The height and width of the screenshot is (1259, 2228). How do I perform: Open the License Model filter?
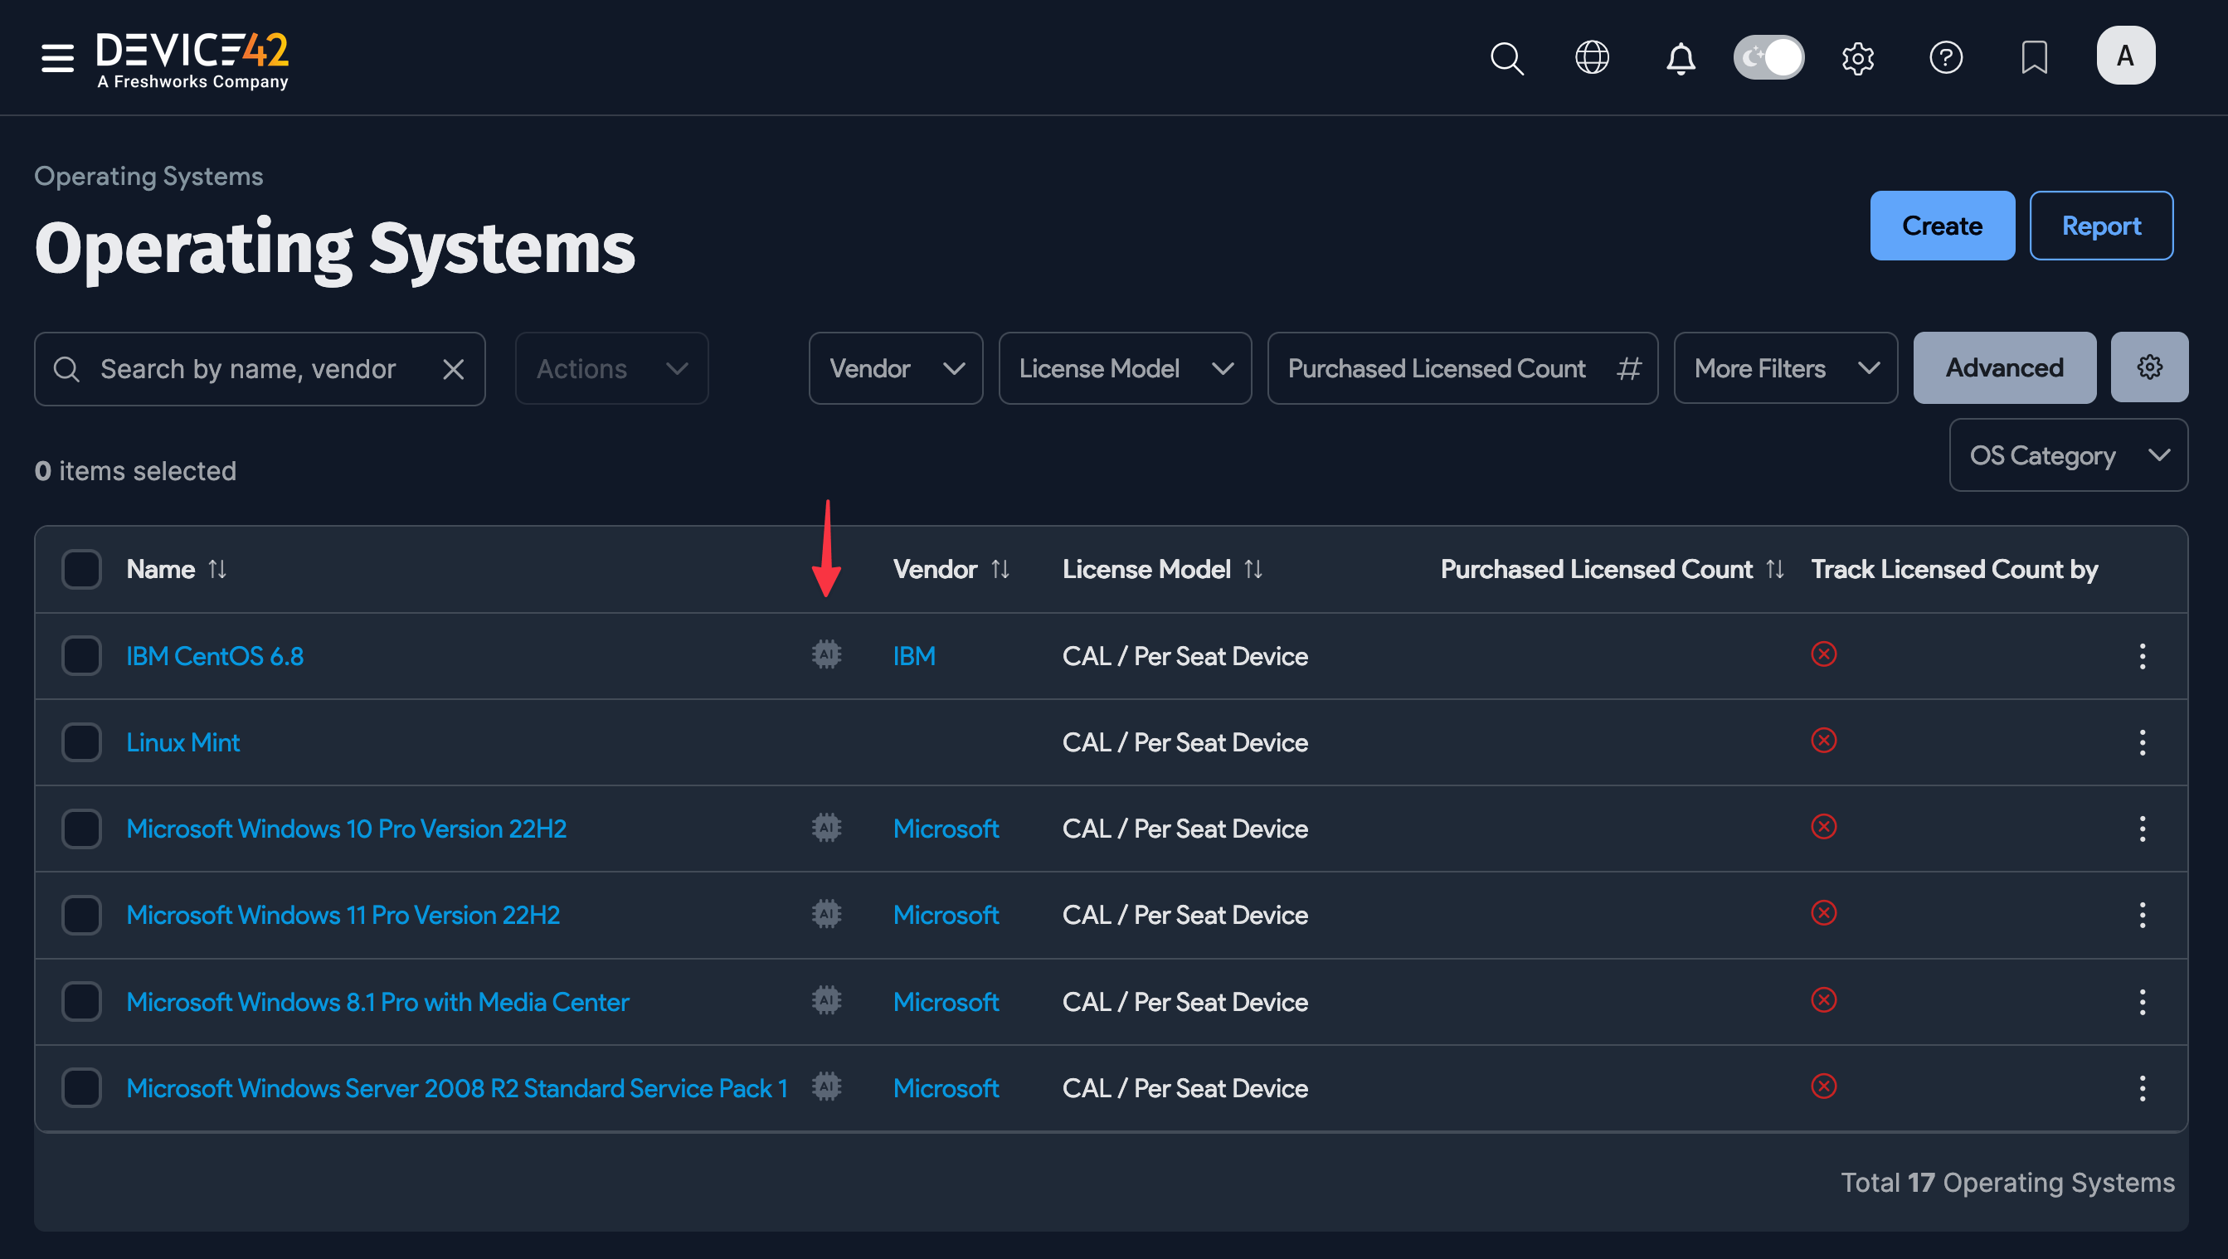tap(1125, 367)
